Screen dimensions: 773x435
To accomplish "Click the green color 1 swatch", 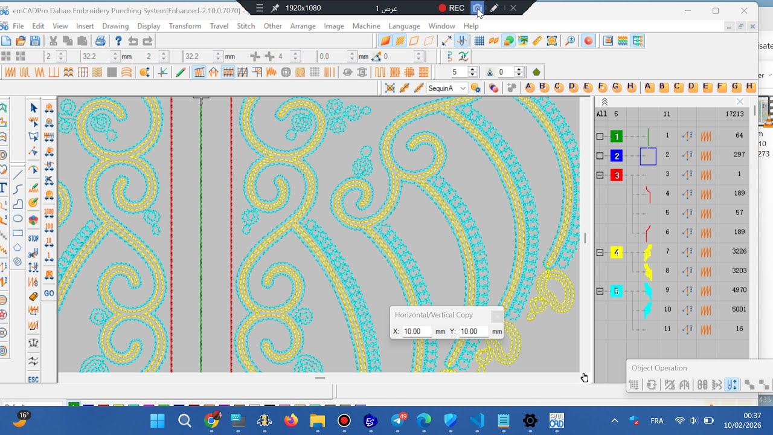I will click(x=616, y=137).
